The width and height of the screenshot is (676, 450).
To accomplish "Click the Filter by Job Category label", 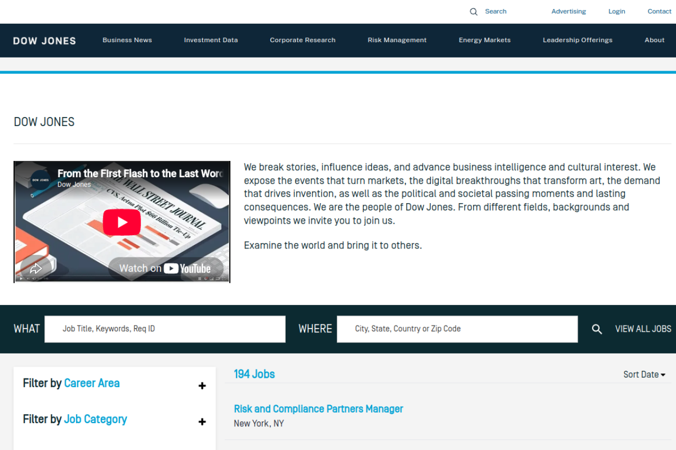I will point(75,419).
